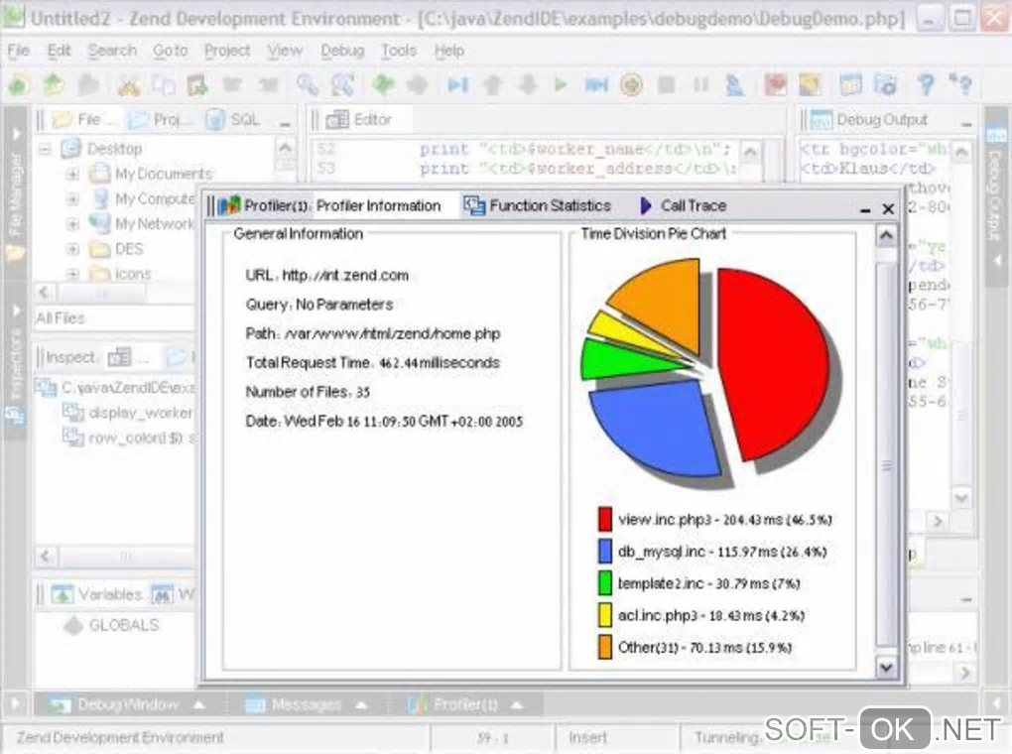Open the Project menu
Image resolution: width=1012 pixels, height=754 pixels.
click(227, 51)
